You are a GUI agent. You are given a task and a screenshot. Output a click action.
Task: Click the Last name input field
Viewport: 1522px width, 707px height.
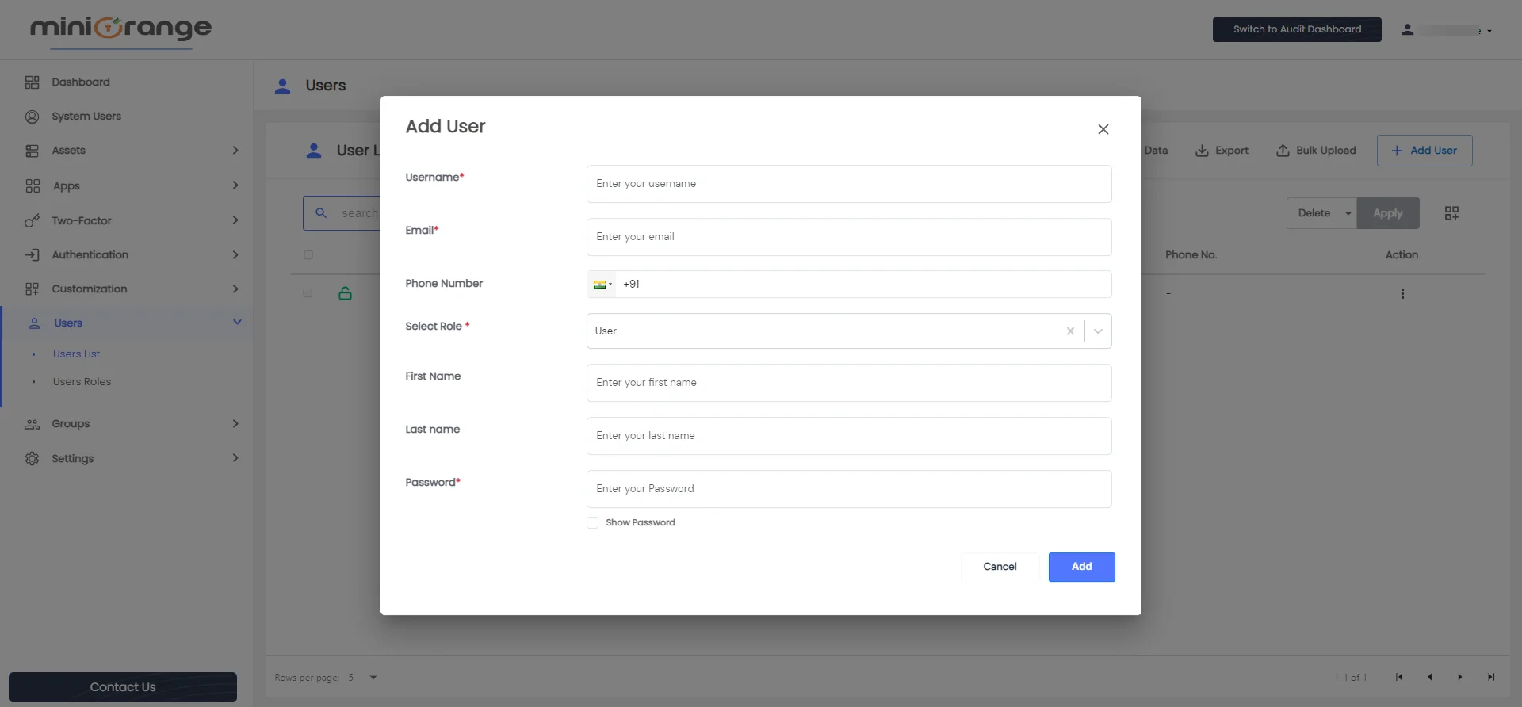(x=849, y=436)
